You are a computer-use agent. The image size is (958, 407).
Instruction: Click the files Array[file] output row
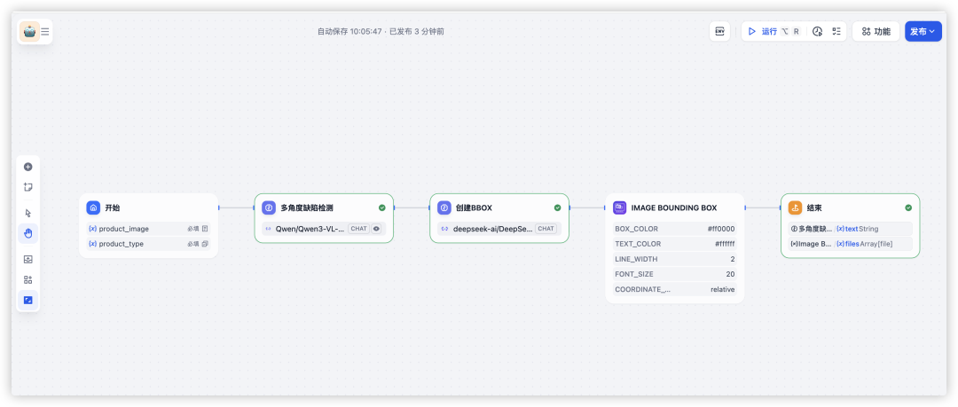(851, 244)
